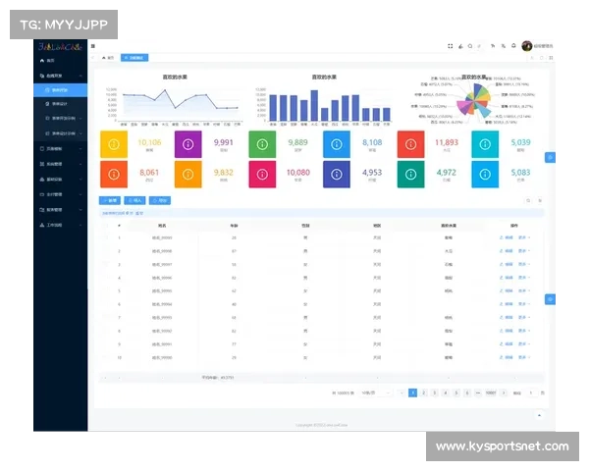Collapse the sidebar with the hamburger icon
Viewport: 589px width, 471px height.
[93, 45]
